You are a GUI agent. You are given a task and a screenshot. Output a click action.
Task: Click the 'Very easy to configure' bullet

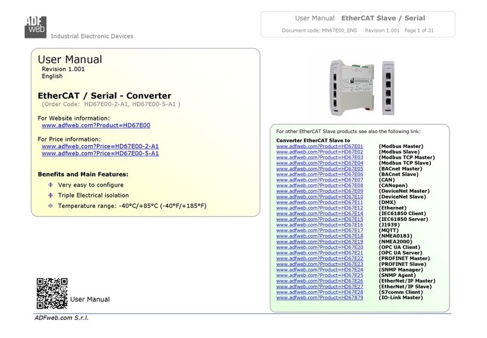pyautogui.click(x=90, y=185)
